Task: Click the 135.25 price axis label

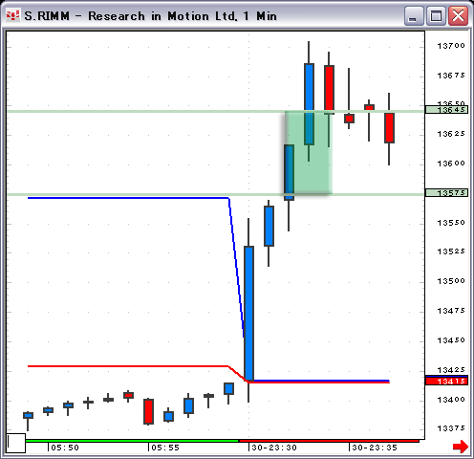Action: 451,251
